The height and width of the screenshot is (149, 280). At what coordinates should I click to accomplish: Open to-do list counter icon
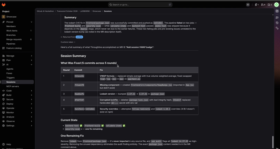(270, 5)
